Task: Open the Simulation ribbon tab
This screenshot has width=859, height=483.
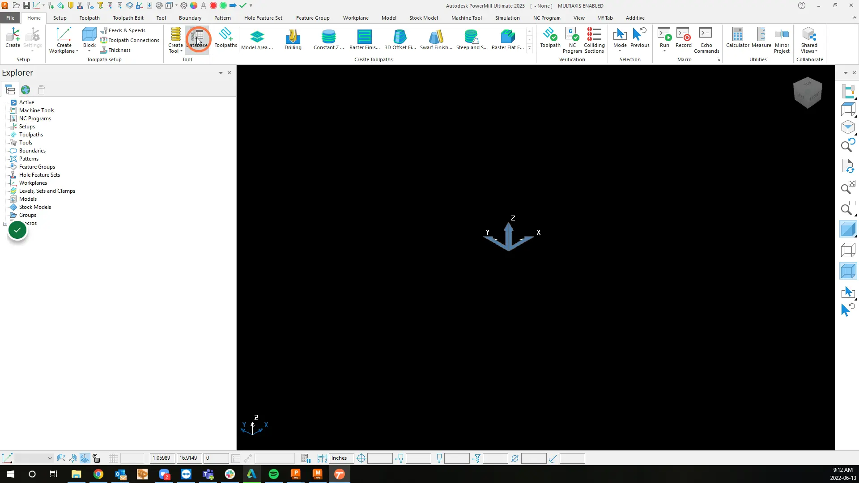Action: [507, 18]
